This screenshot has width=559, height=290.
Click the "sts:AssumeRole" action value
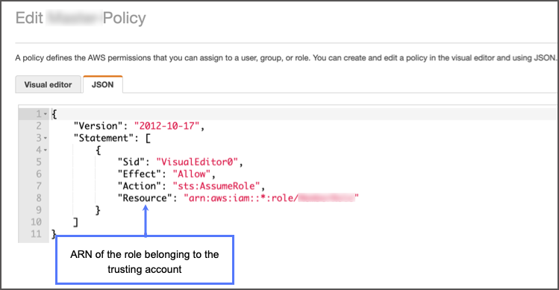pos(216,186)
